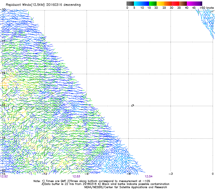
Task: Click the bottom-axis longitude label '-9'
Action: coord(86,174)
